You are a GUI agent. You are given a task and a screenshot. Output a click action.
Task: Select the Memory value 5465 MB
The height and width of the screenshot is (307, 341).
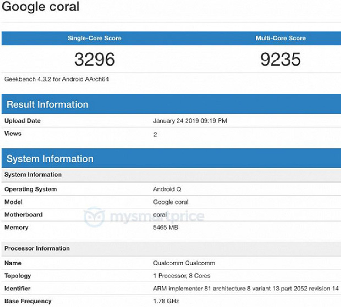tap(166, 227)
